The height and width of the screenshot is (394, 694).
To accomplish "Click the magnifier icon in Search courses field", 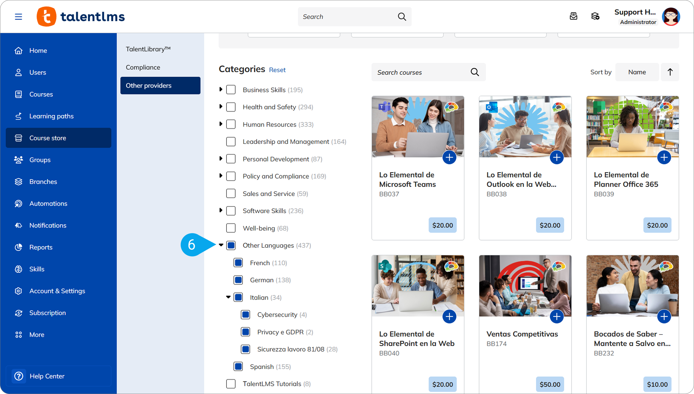I will pyautogui.click(x=475, y=72).
